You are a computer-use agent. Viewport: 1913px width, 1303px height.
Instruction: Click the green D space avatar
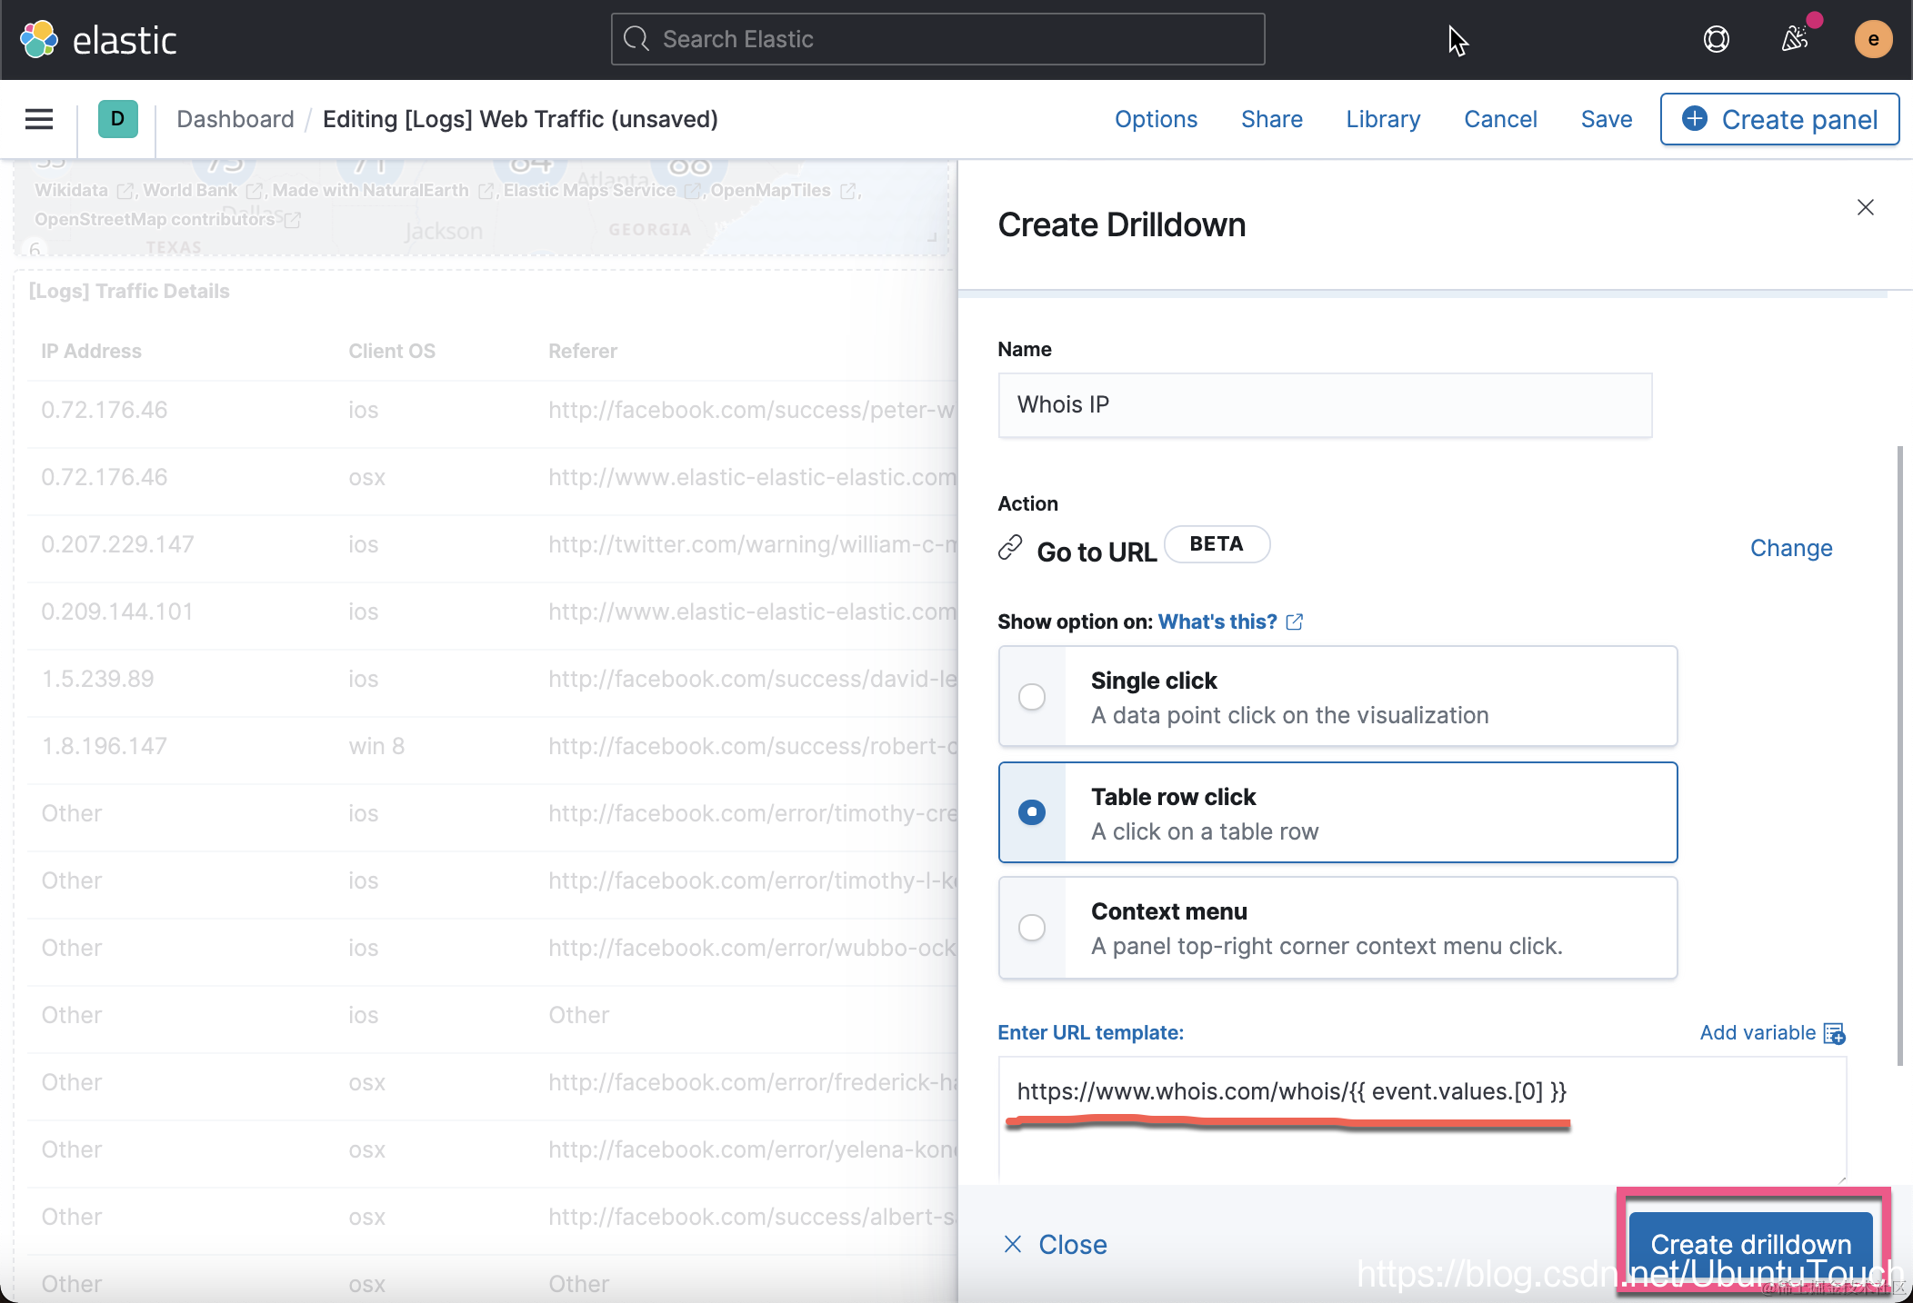coord(117,119)
